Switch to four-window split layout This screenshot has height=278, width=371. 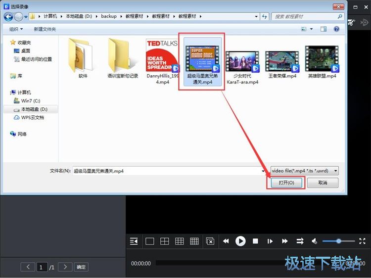(x=165, y=241)
